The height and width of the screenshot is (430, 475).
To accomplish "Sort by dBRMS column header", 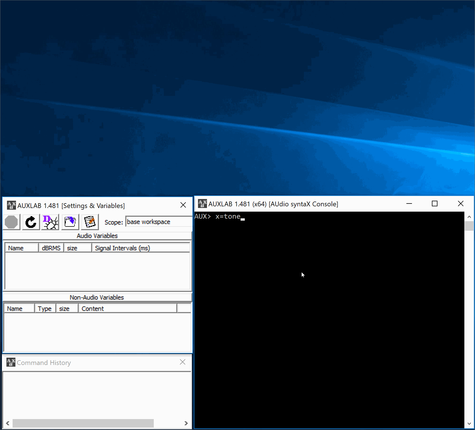I will pyautogui.click(x=51, y=248).
